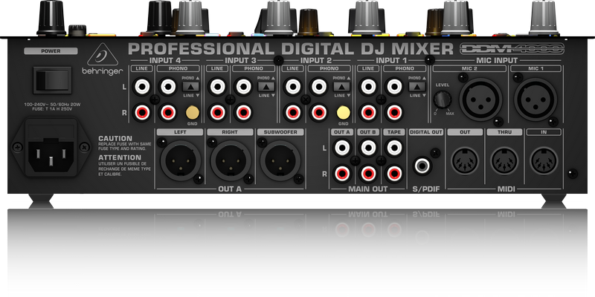Click the '100-240V~ 50/60Hz 20W' rating text
This screenshot has height=297, width=595.
pyautogui.click(x=53, y=104)
